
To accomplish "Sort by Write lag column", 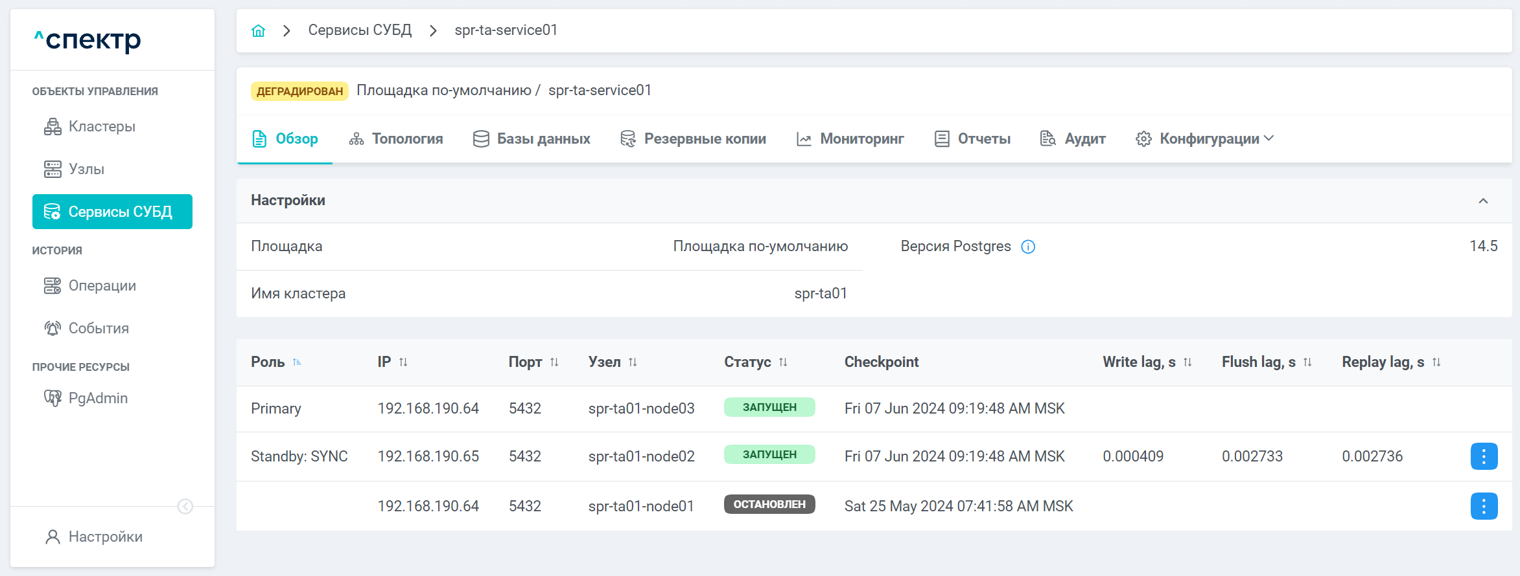I will [x=1187, y=362].
